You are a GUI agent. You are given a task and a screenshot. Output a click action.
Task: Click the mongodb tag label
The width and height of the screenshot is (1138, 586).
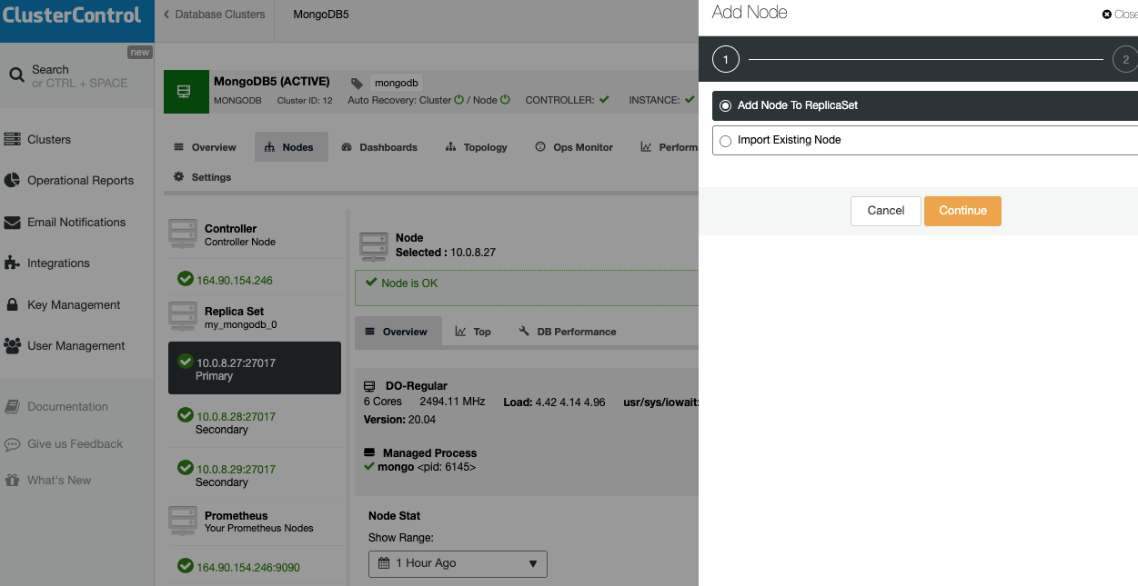click(x=396, y=83)
